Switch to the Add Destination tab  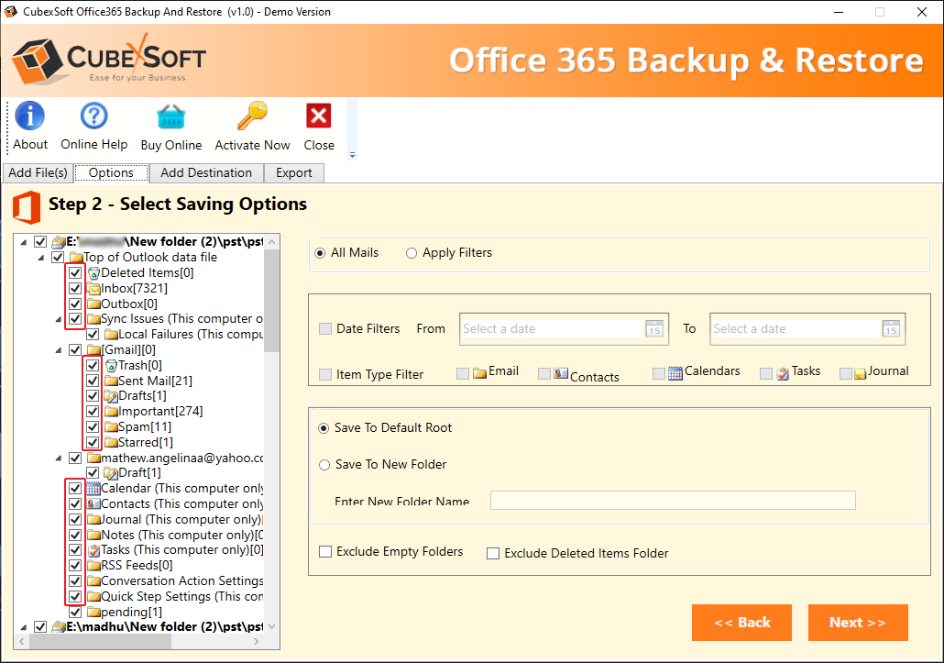206,172
